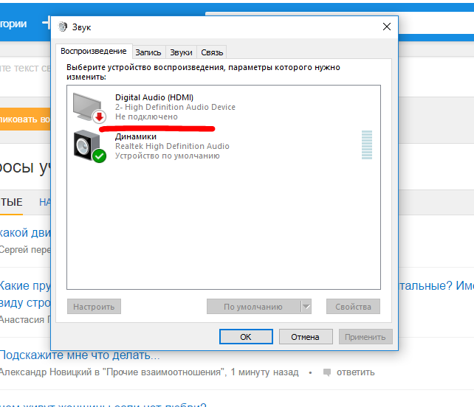Click the Realtek High Definition Audio text
The height and width of the screenshot is (407, 474).
[172, 146]
